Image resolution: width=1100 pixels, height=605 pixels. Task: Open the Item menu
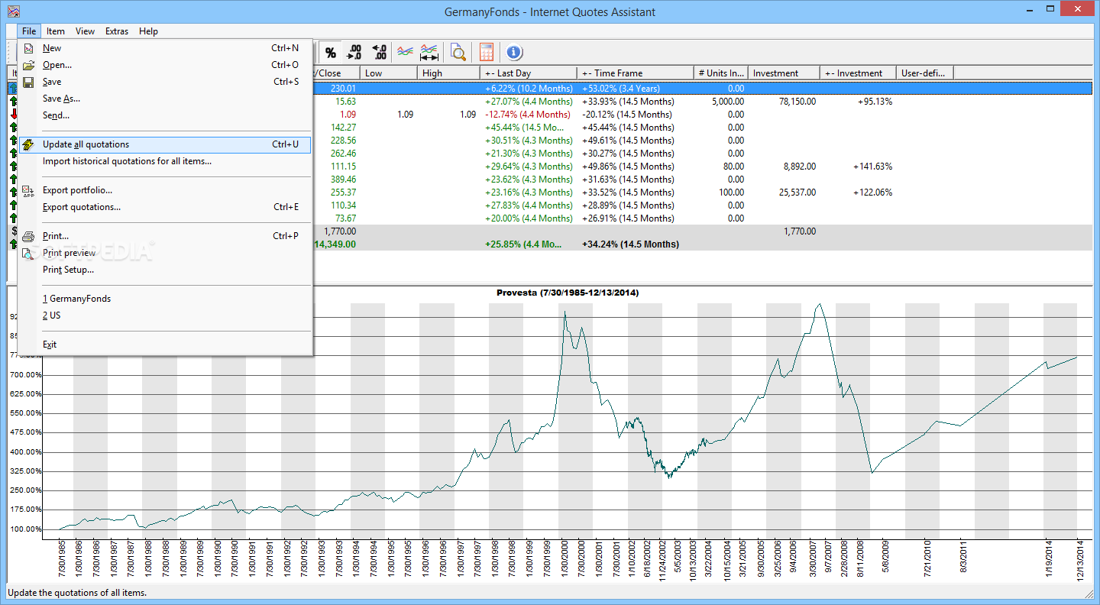coord(56,31)
